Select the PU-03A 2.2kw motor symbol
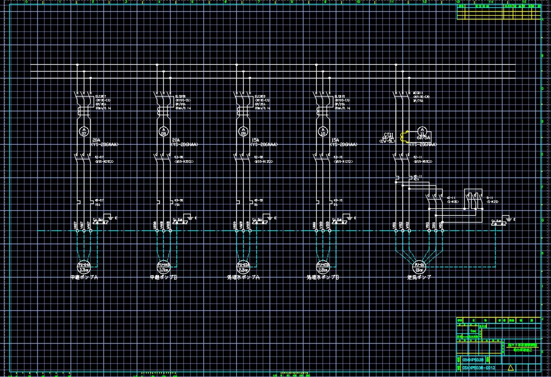The image size is (551, 377). (x=243, y=266)
